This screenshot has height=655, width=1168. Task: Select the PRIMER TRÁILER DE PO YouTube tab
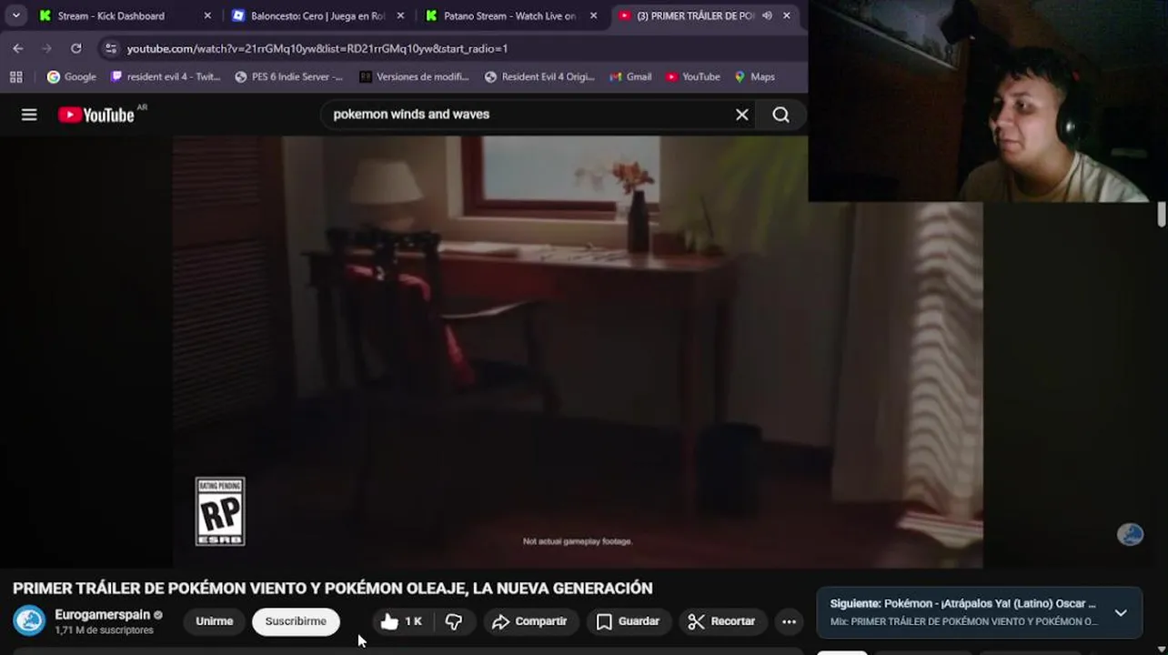(x=695, y=15)
